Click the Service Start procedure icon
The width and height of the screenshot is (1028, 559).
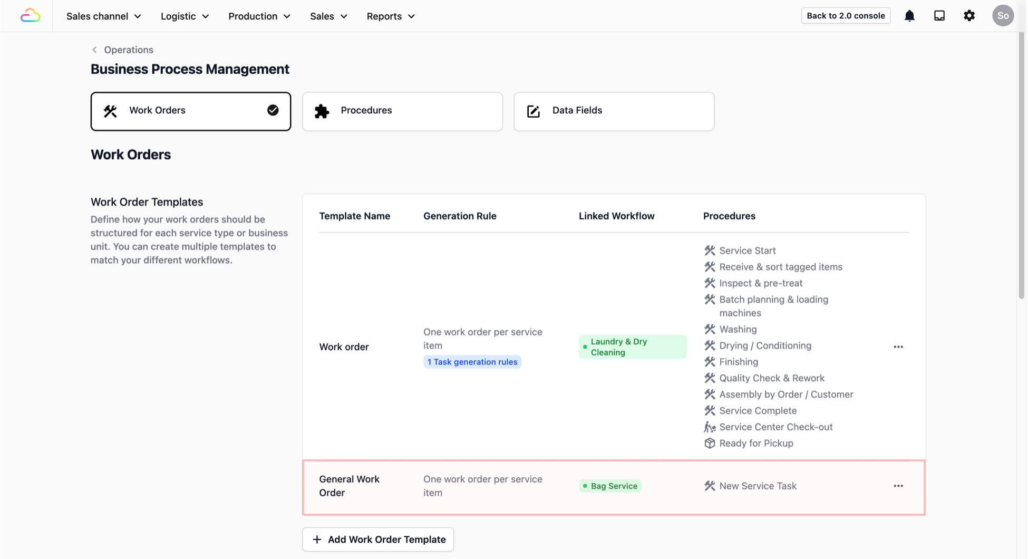click(x=710, y=250)
